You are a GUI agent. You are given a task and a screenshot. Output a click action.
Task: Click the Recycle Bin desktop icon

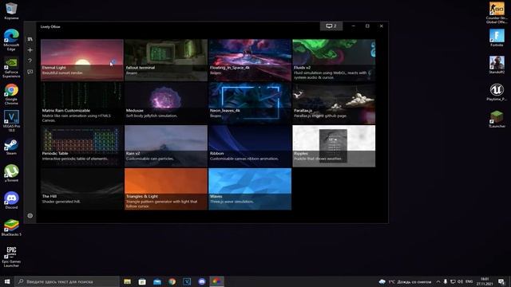[x=11, y=10]
